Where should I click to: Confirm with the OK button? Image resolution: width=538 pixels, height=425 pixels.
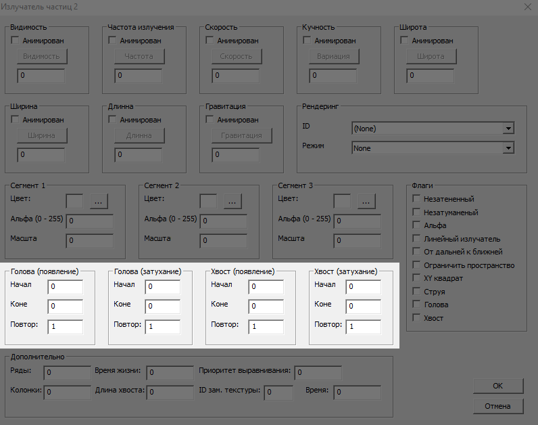(x=498, y=386)
